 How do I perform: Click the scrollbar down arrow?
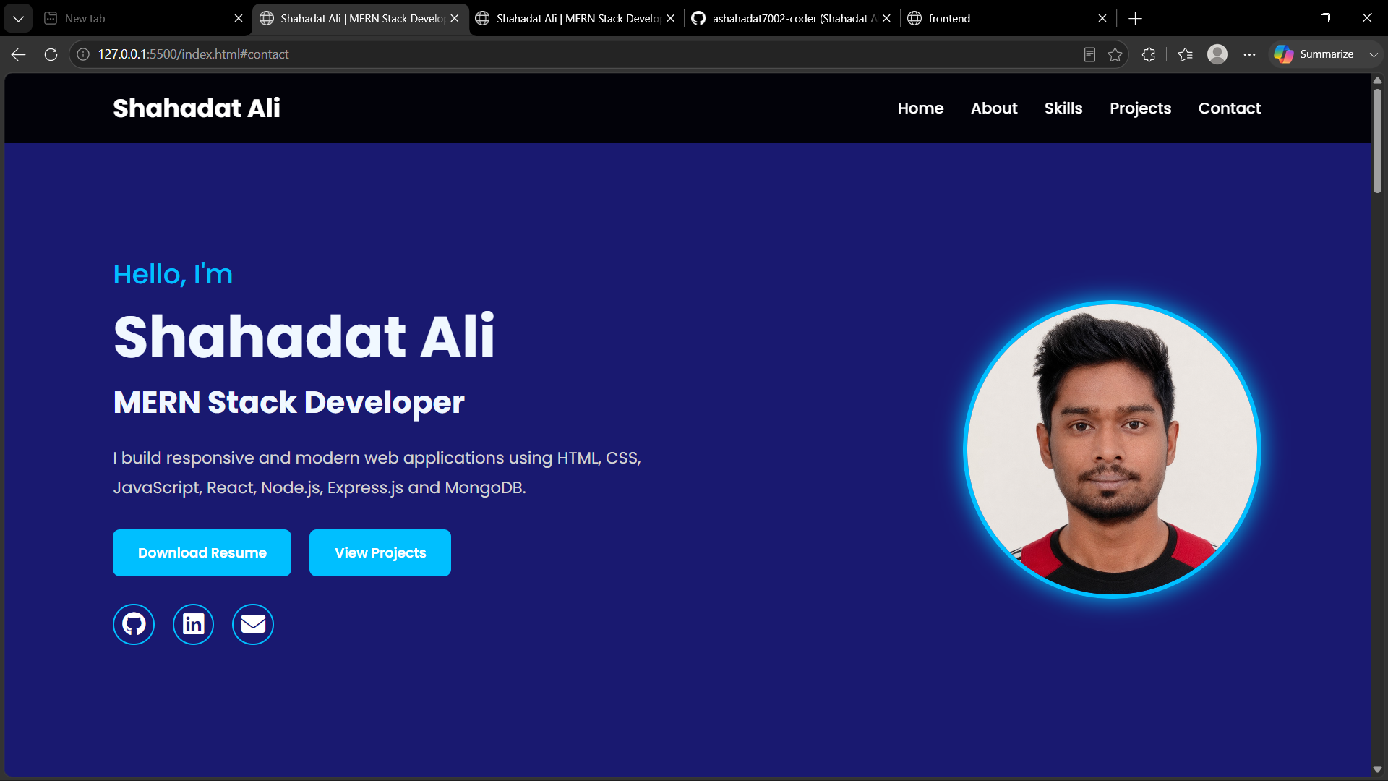point(1377,769)
